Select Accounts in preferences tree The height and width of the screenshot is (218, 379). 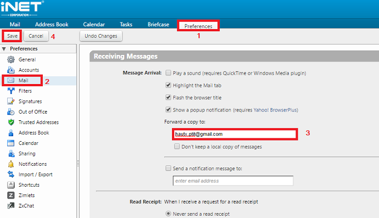point(29,70)
